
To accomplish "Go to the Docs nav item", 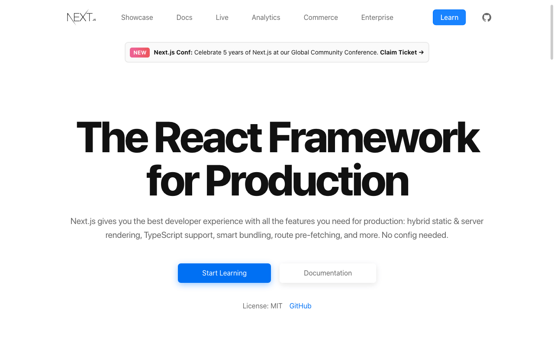I will (x=184, y=17).
